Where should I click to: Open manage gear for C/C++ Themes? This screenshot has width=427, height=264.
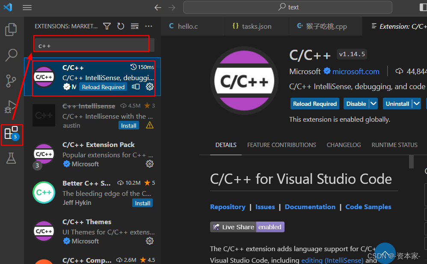coord(149,241)
